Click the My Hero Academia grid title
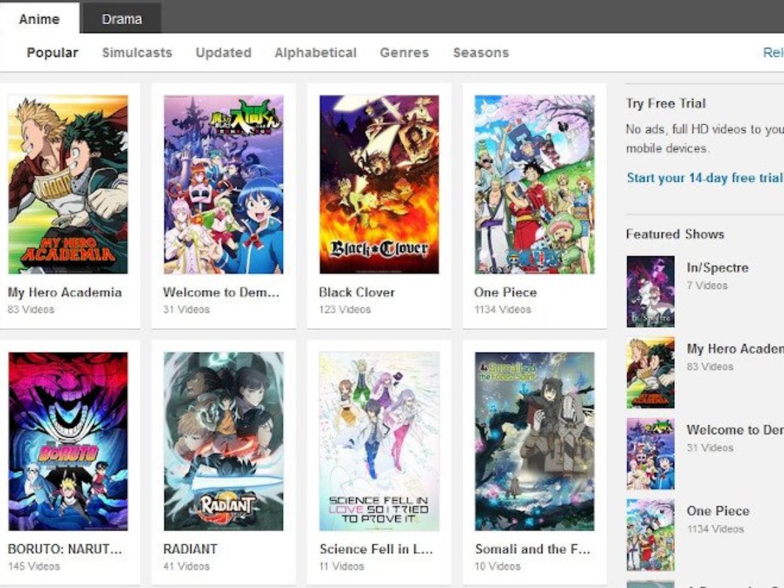 pyautogui.click(x=65, y=293)
